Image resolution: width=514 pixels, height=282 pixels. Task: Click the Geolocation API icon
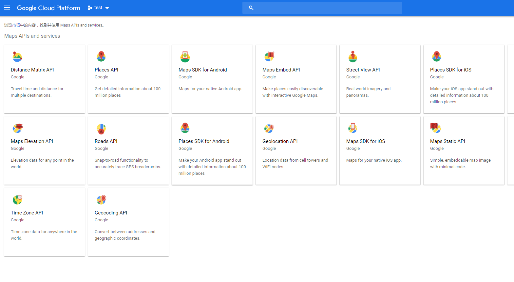tap(269, 128)
